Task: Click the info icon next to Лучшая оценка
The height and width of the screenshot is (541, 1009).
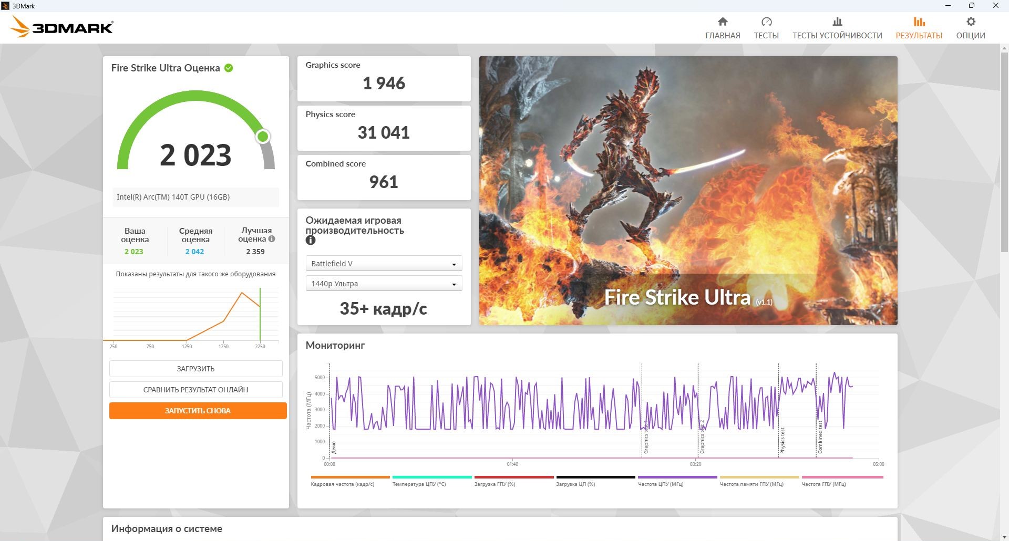Action: (x=272, y=238)
